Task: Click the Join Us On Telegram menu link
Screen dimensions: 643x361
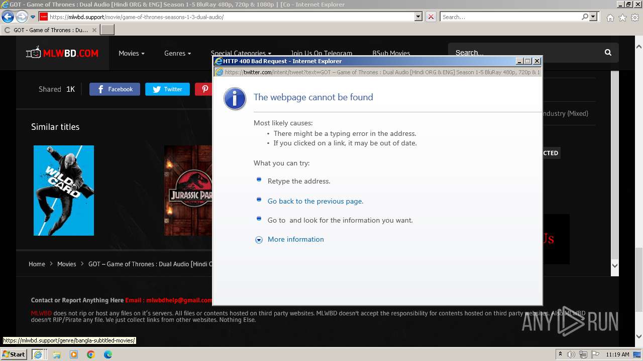Action: pos(321,53)
